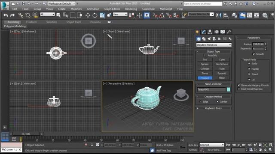Activate Select and Uniform Scale tool
This screenshot has width=275, height=154.
pyautogui.click(x=102, y=15)
